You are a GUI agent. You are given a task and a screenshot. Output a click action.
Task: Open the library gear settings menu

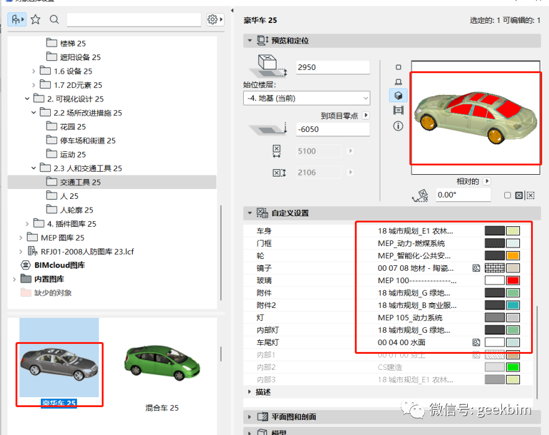coord(215,20)
